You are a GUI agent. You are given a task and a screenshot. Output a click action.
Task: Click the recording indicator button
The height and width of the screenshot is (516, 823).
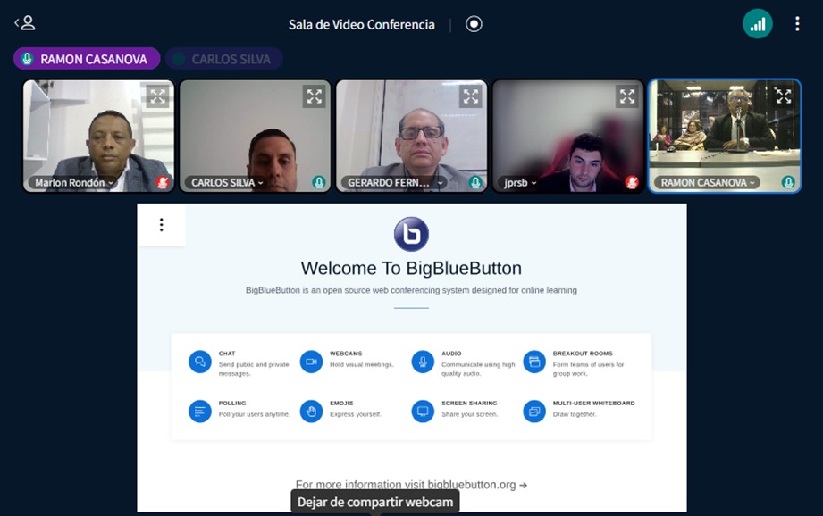pyautogui.click(x=474, y=24)
